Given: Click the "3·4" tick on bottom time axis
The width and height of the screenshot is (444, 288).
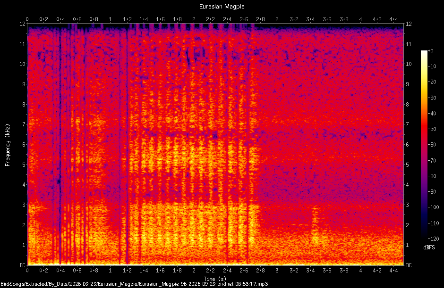Looking at the screenshot, I should 311,271.
